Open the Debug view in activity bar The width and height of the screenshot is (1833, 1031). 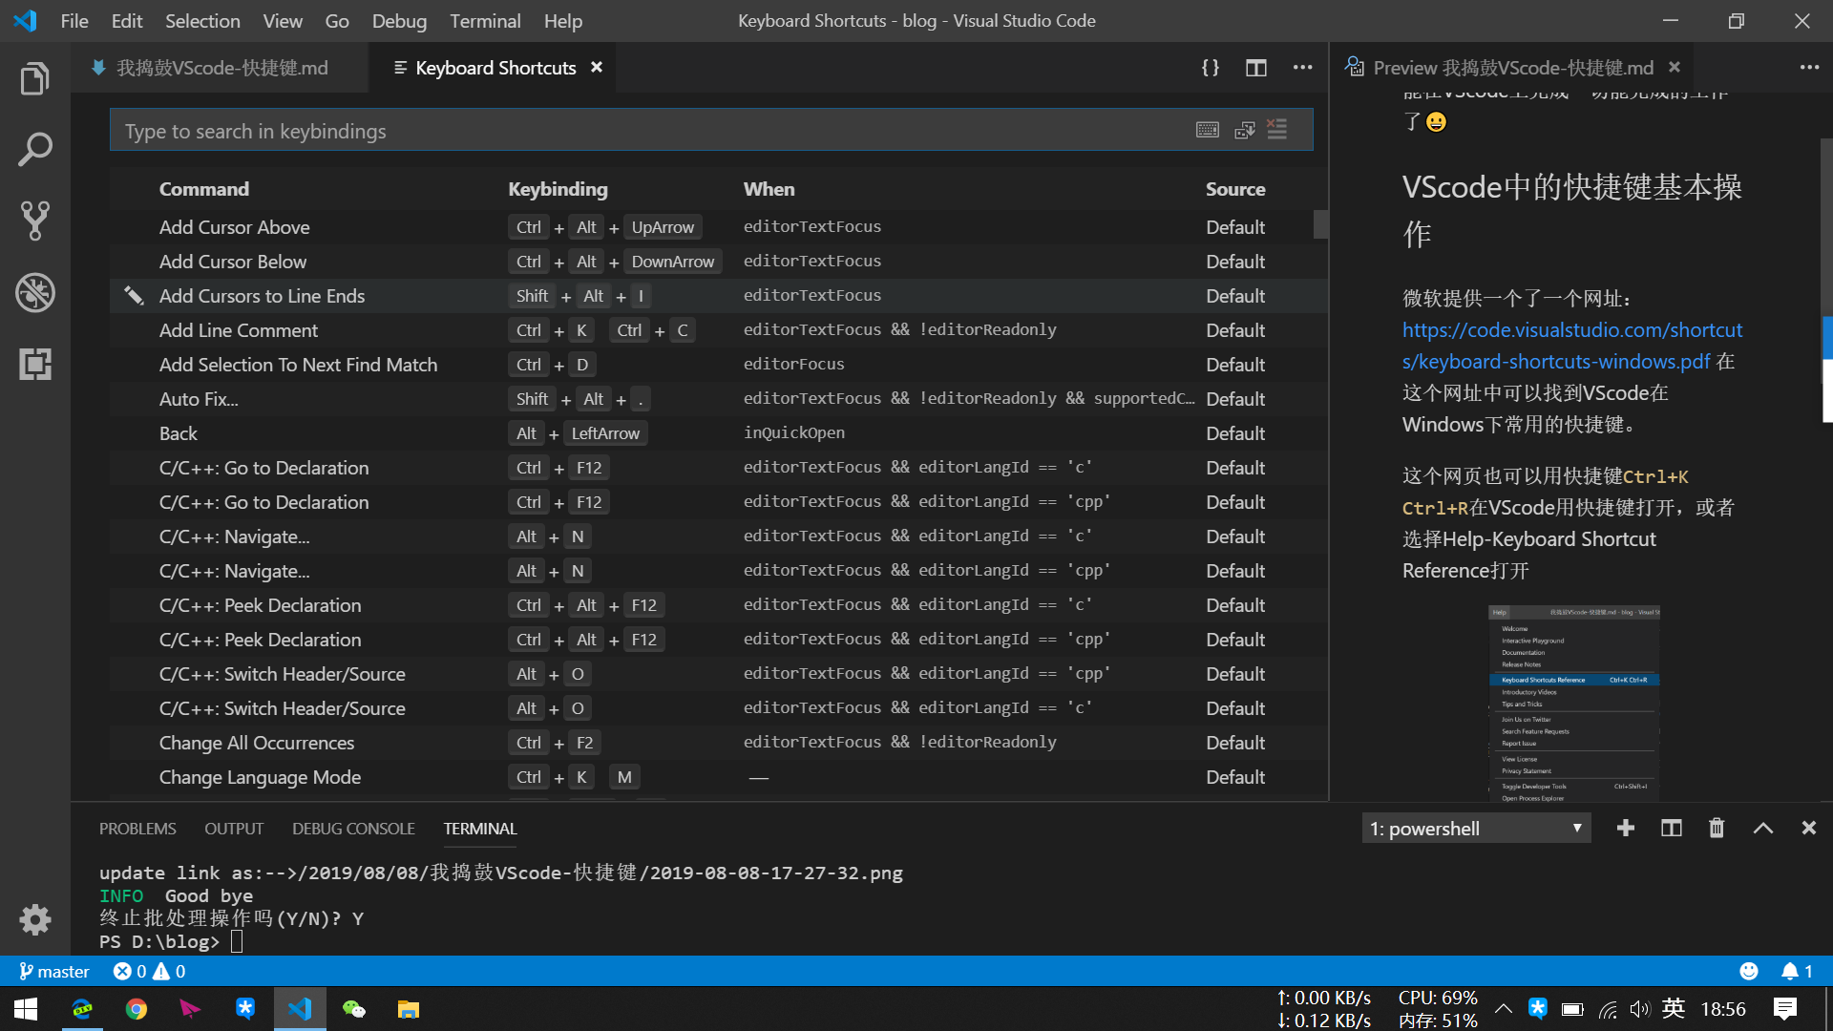[35, 293]
